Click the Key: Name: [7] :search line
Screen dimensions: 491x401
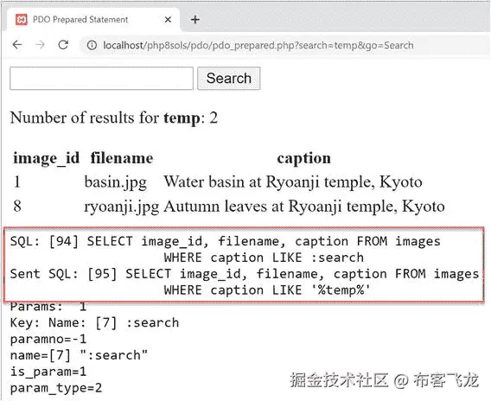(94, 322)
